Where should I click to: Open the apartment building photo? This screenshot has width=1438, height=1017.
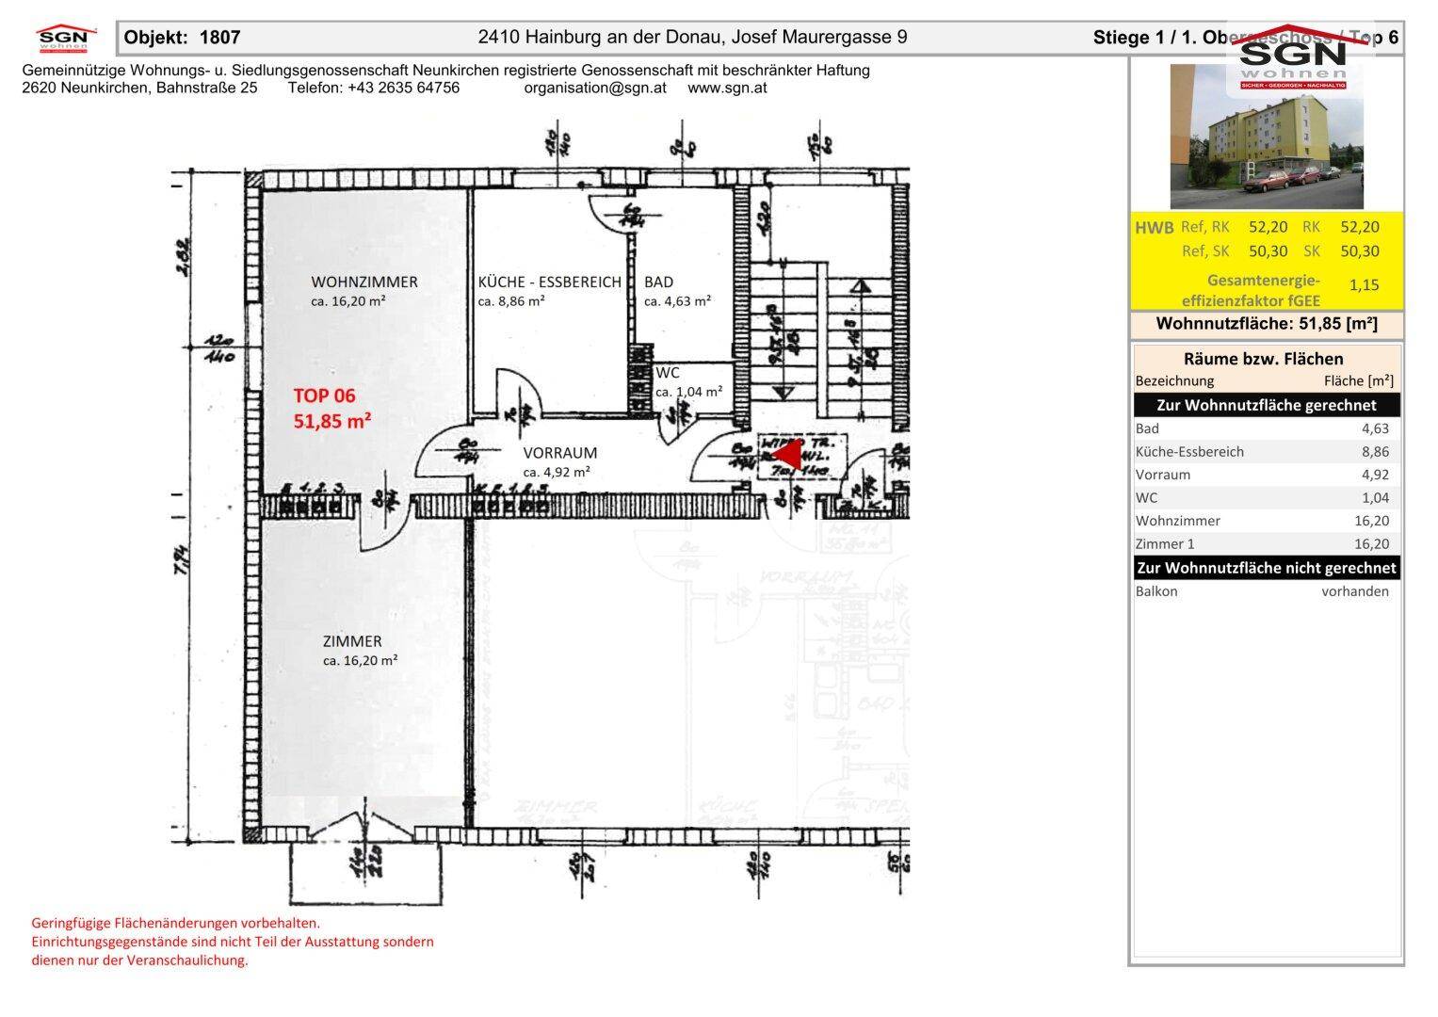coord(1266,137)
